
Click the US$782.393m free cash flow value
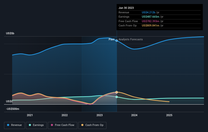(150, 21)
